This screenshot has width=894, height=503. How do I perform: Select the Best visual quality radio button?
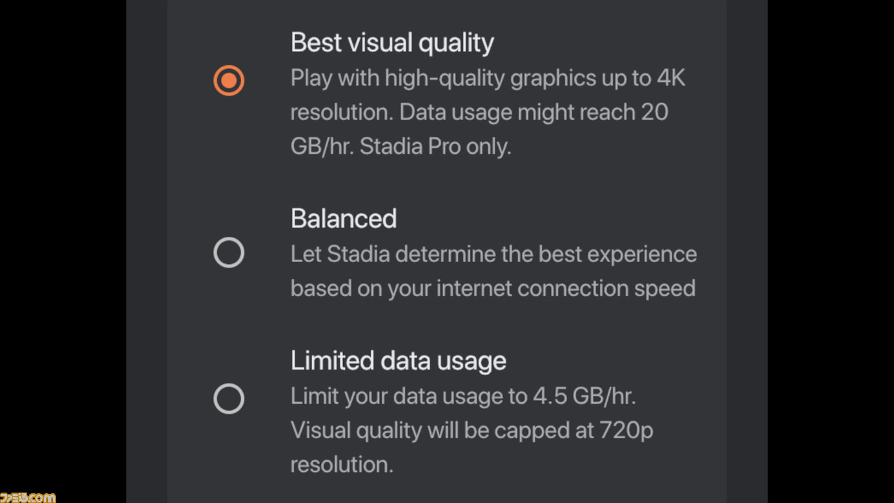[x=229, y=80]
